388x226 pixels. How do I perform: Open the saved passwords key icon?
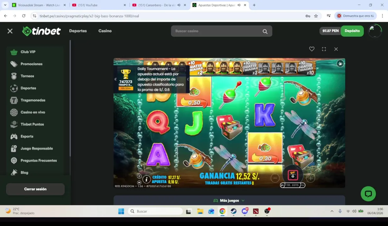point(308,16)
